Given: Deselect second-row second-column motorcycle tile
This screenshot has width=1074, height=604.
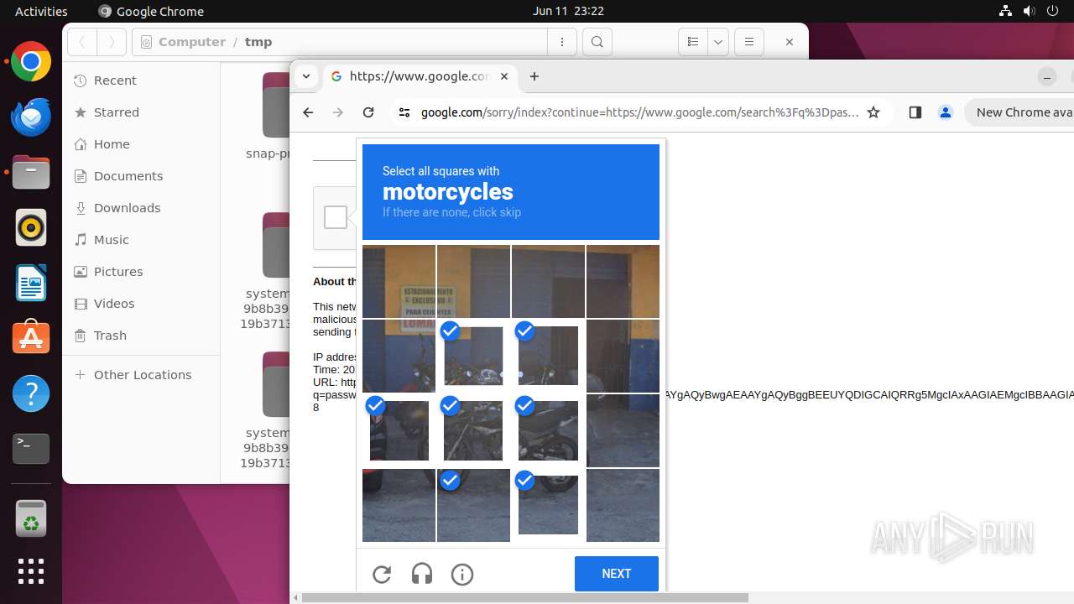Looking at the screenshot, I should coord(473,356).
